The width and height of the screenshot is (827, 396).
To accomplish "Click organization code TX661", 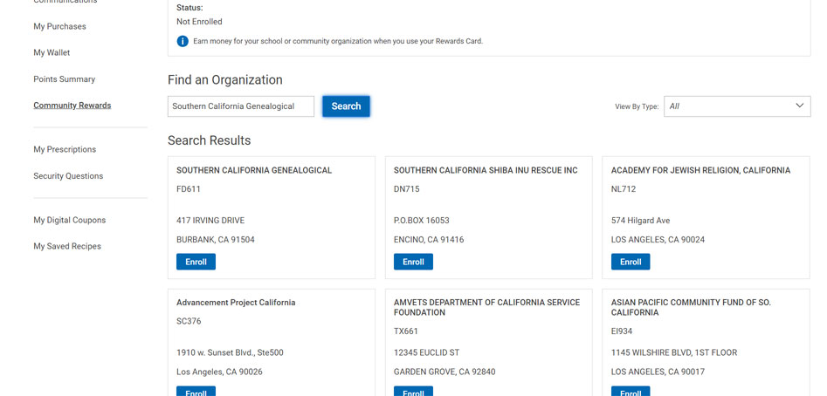I will click(x=405, y=331).
